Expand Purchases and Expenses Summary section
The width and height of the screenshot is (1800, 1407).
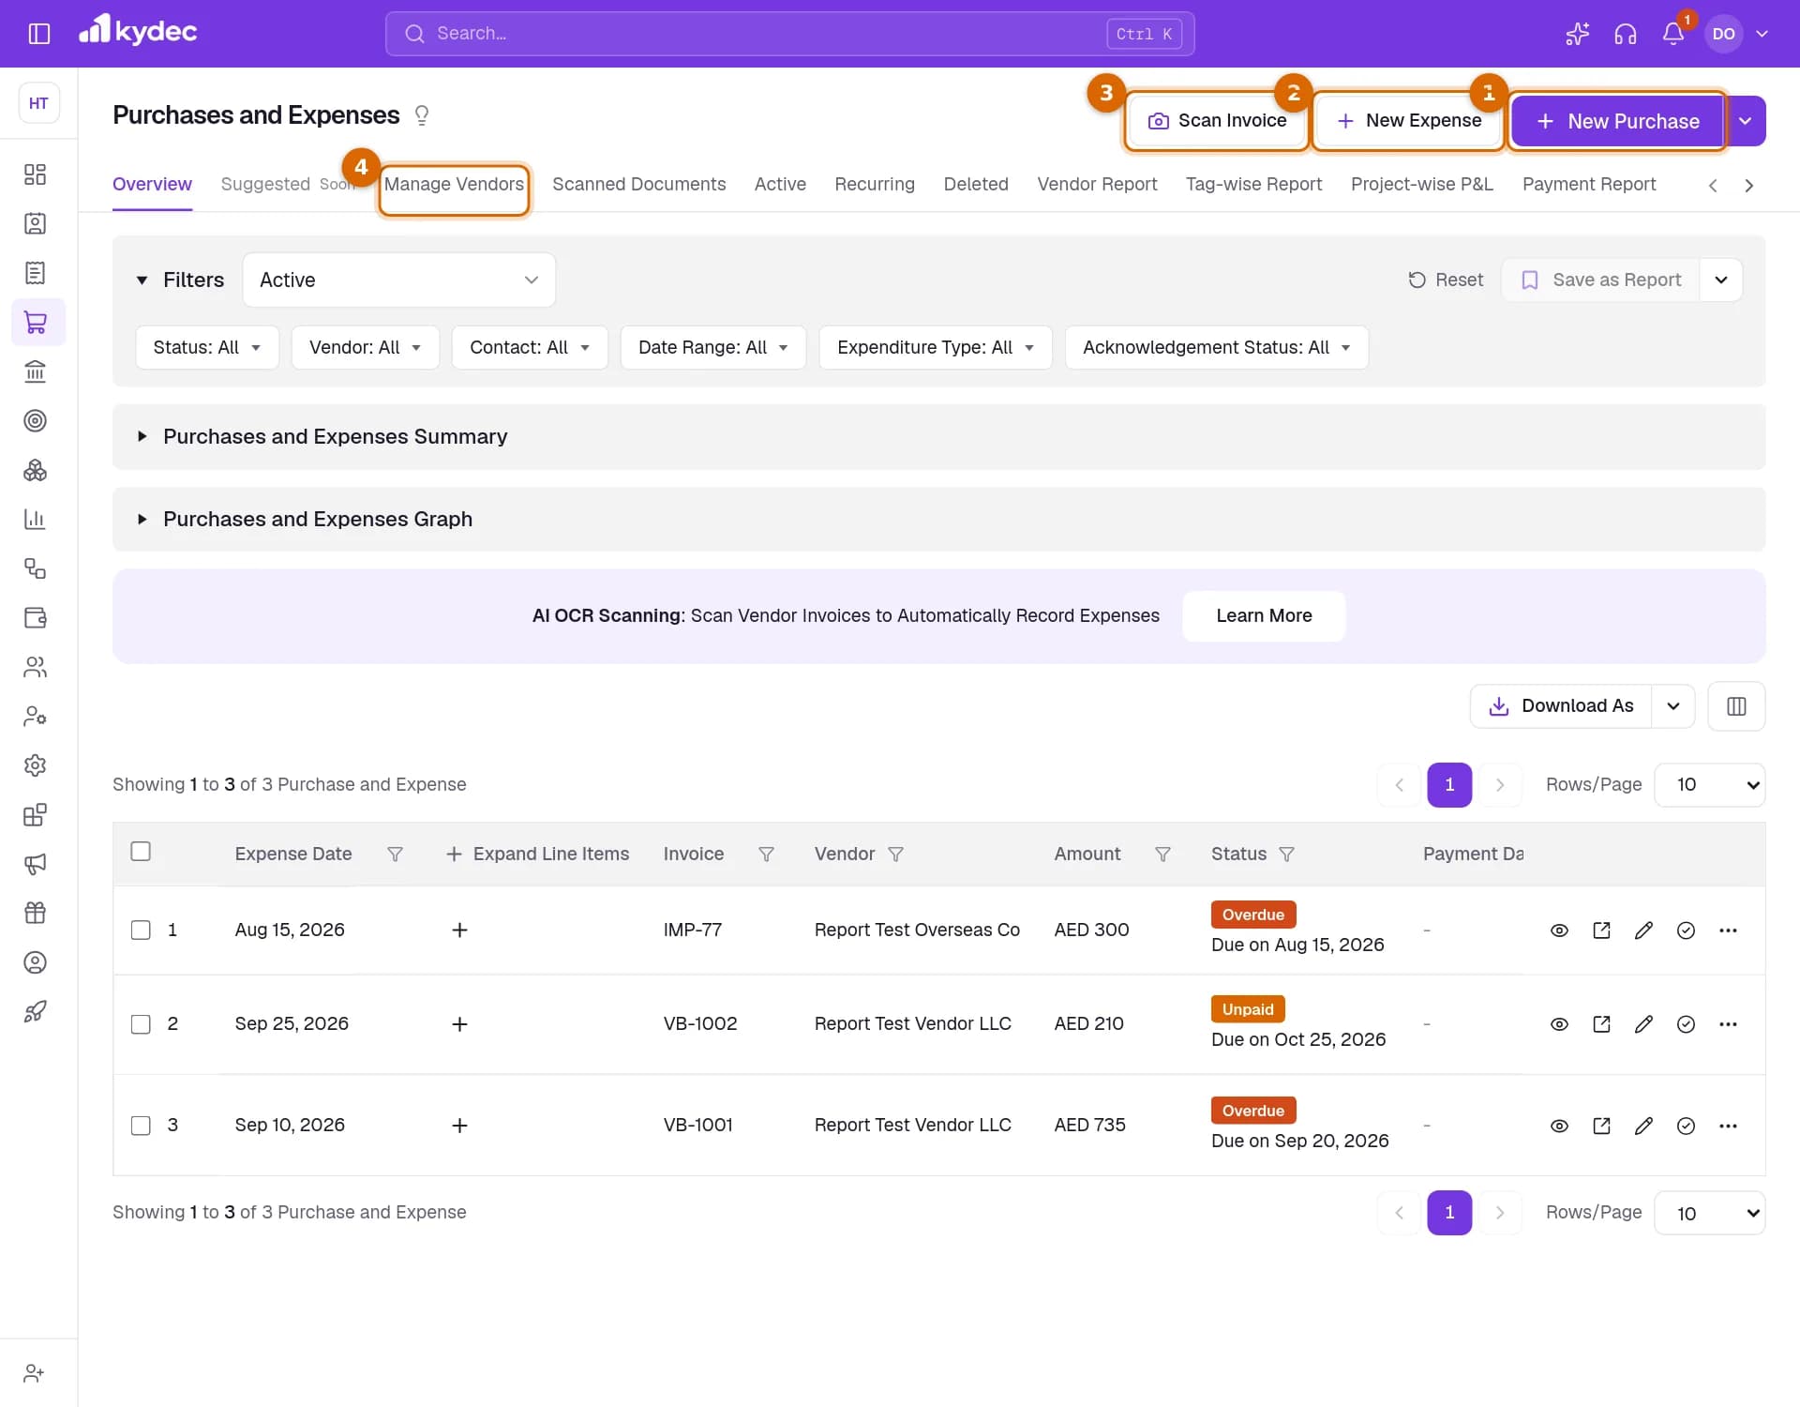(x=938, y=437)
